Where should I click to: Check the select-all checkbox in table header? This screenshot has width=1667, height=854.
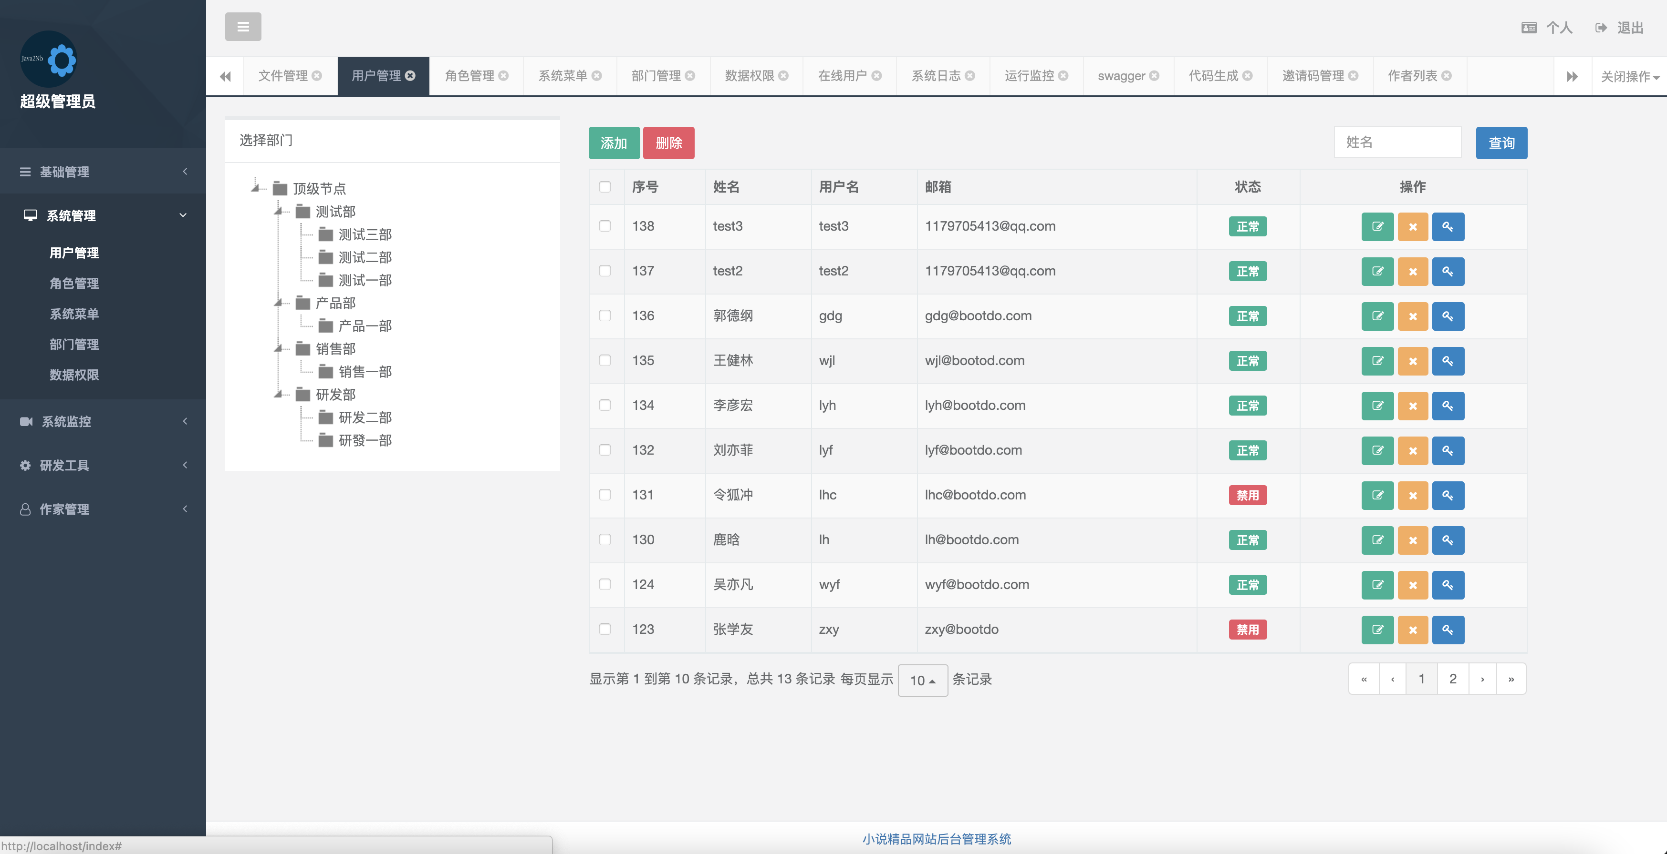tap(604, 187)
